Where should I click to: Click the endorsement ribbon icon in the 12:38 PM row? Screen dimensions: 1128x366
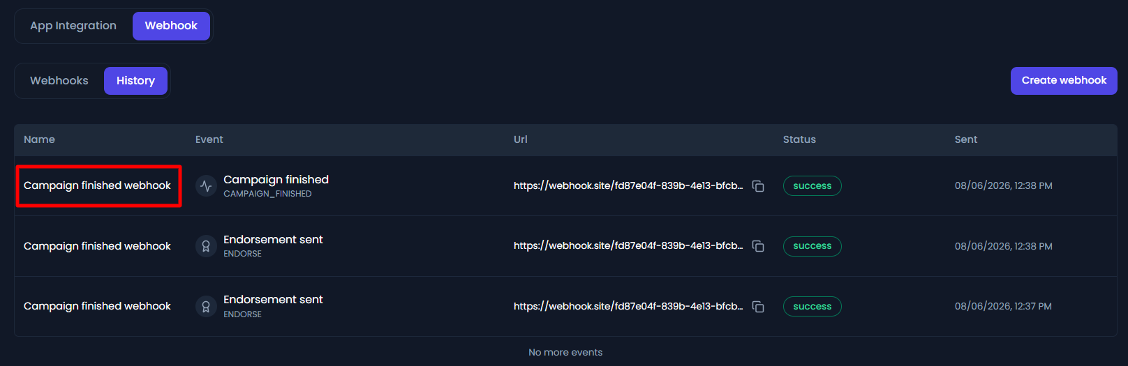pos(206,246)
